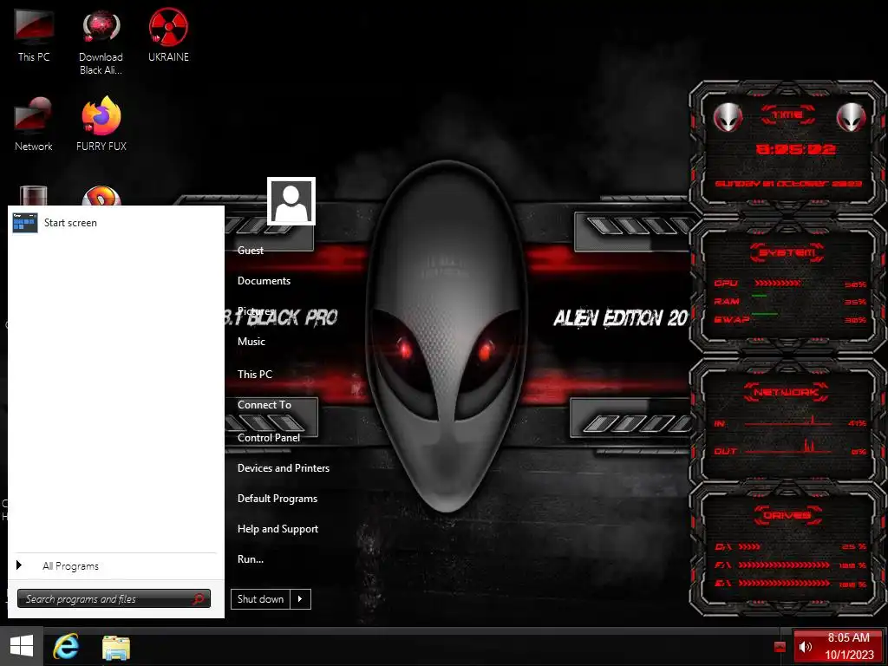Click the red notification tray icon
Image resolution: width=888 pixels, height=666 pixels.
coord(780,647)
